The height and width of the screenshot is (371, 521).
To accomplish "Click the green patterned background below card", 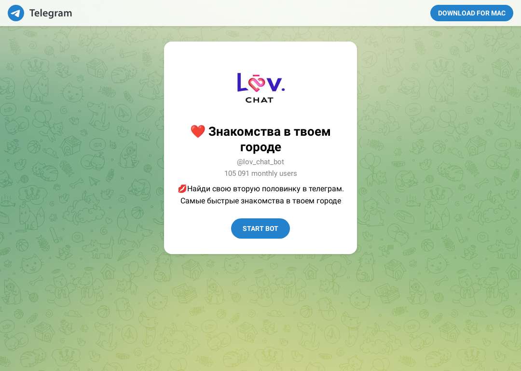I will pyautogui.click(x=260, y=310).
